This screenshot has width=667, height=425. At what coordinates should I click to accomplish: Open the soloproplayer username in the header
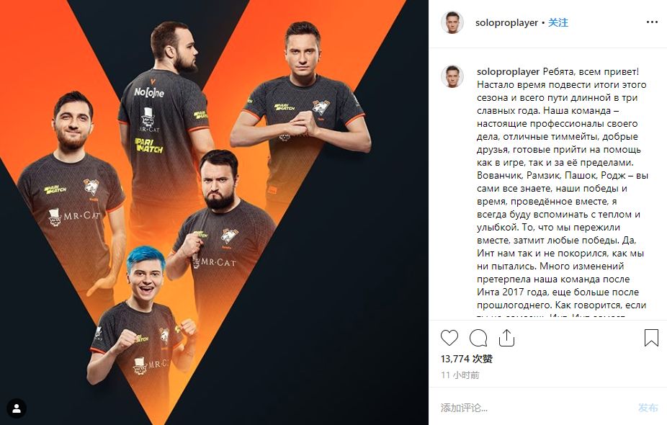[506, 22]
